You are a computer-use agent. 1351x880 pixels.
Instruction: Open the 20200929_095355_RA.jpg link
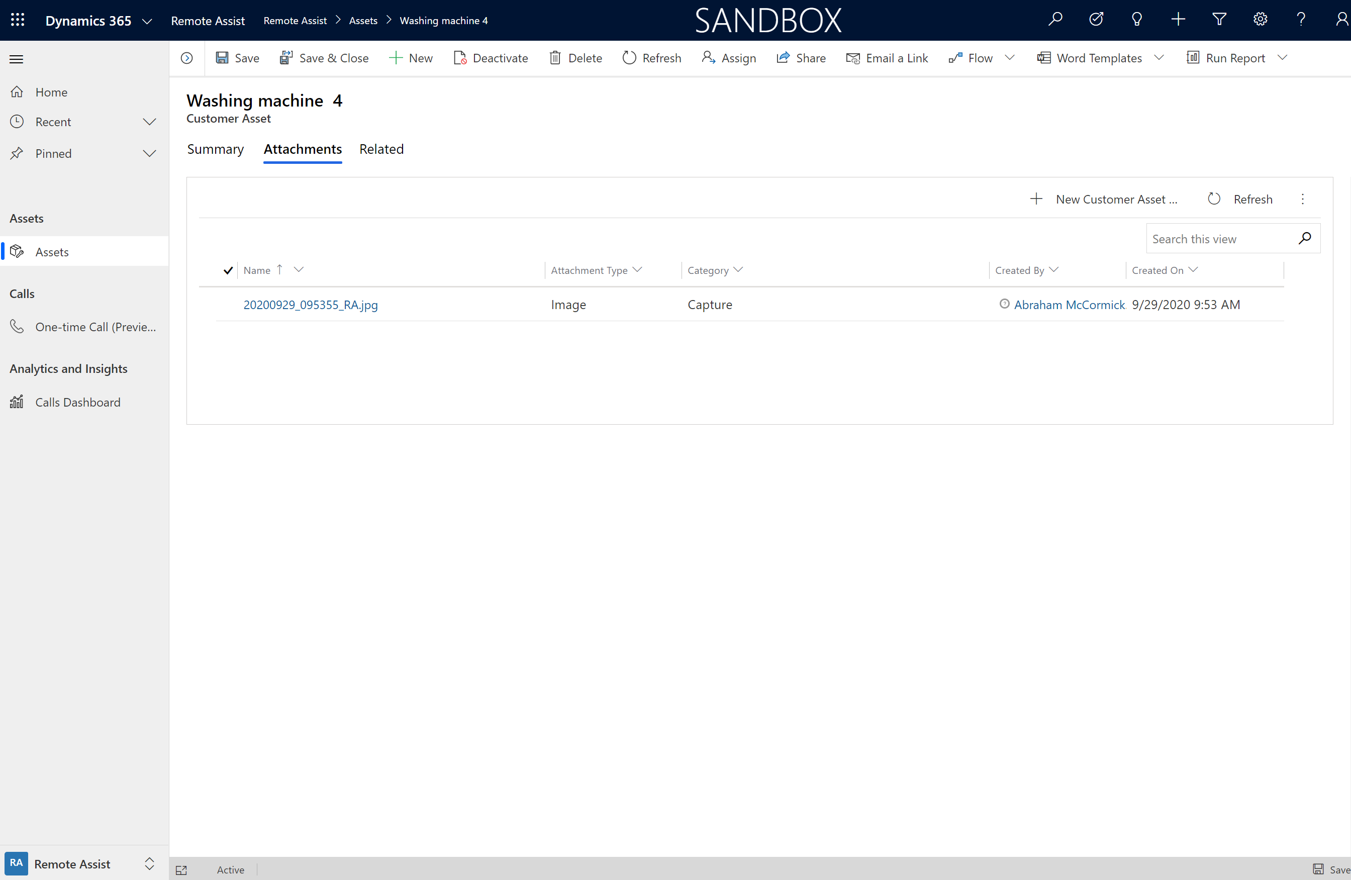coord(310,304)
